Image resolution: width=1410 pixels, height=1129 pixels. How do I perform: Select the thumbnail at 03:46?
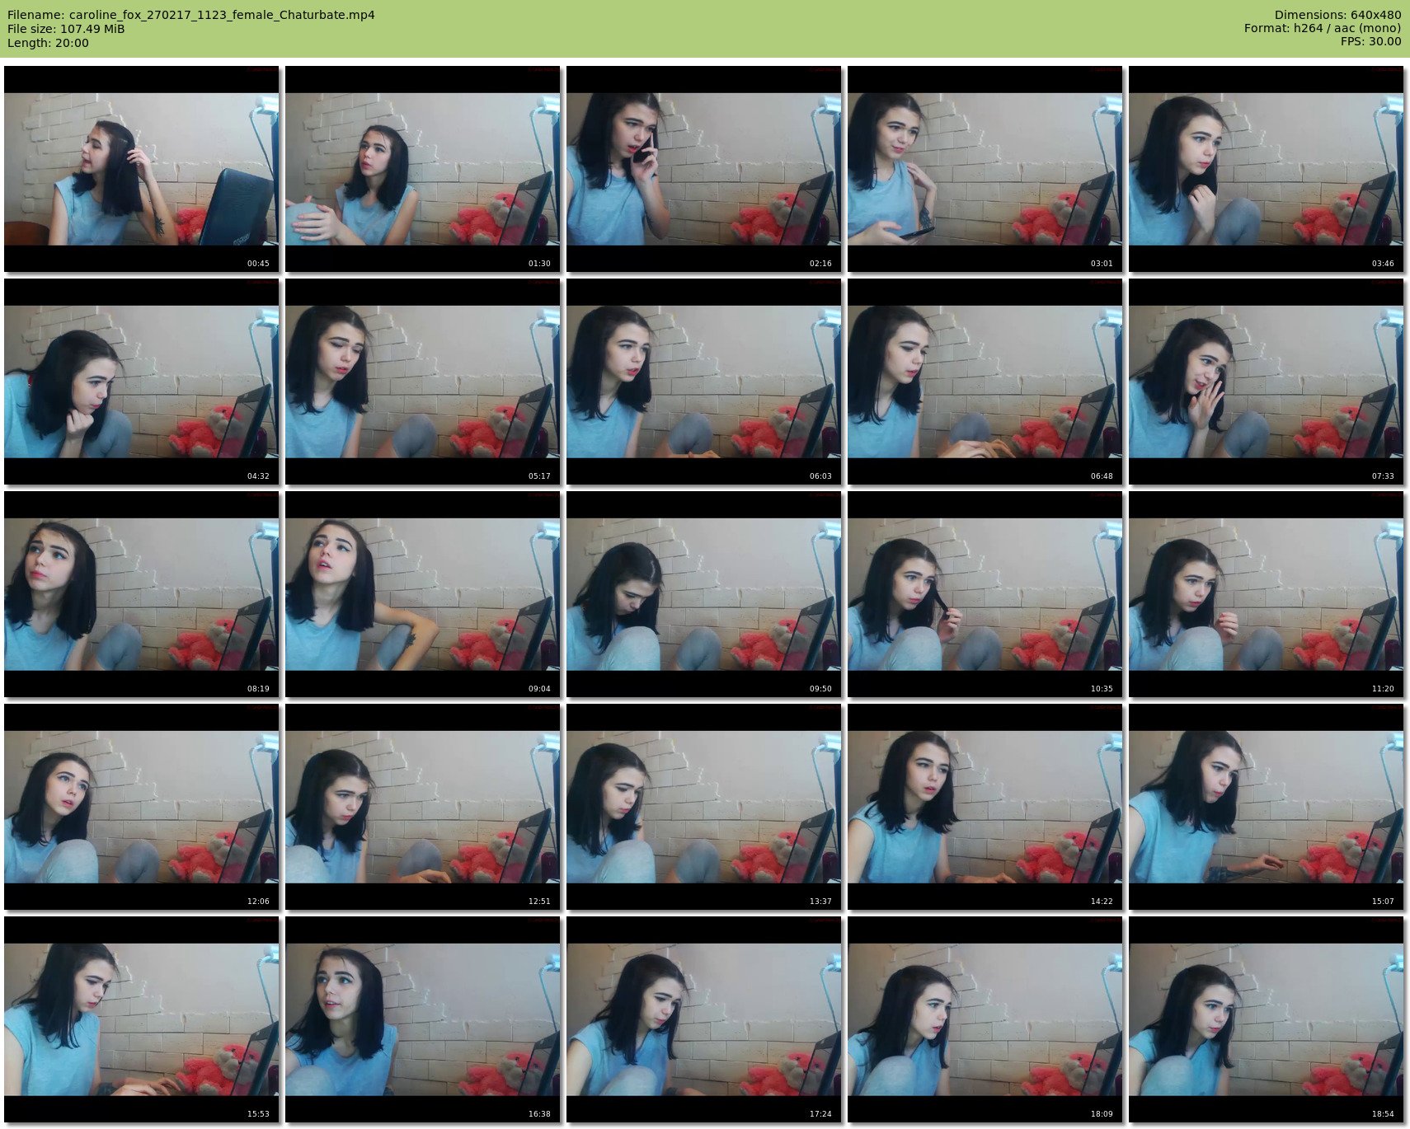point(1266,169)
